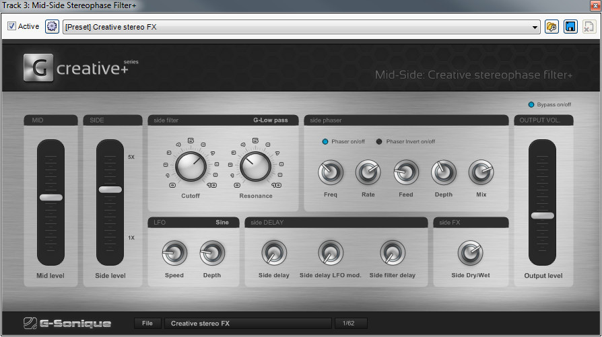Click the Side Dry/Wet knob

tap(470, 253)
